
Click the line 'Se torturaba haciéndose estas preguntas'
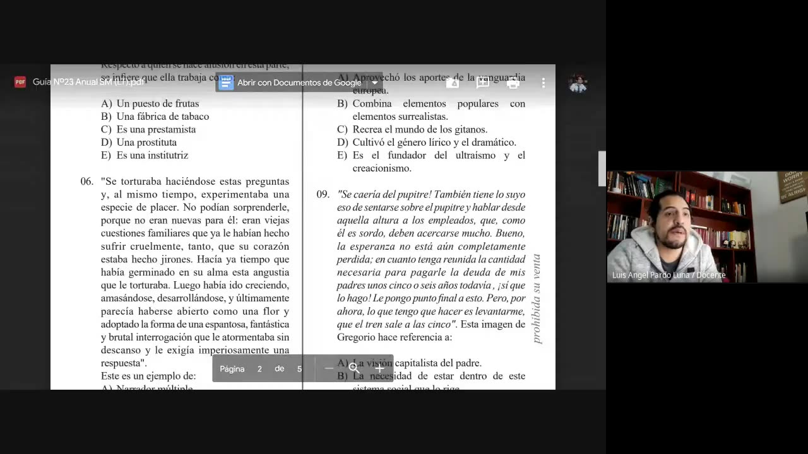point(195,182)
